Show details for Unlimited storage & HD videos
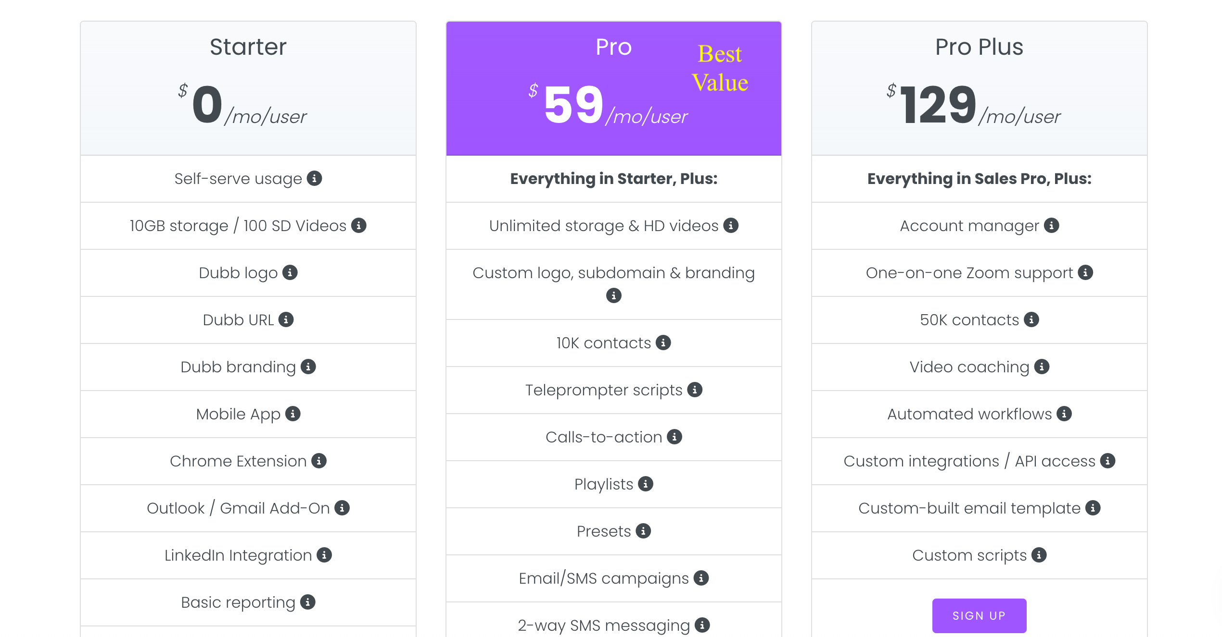 pos(730,225)
